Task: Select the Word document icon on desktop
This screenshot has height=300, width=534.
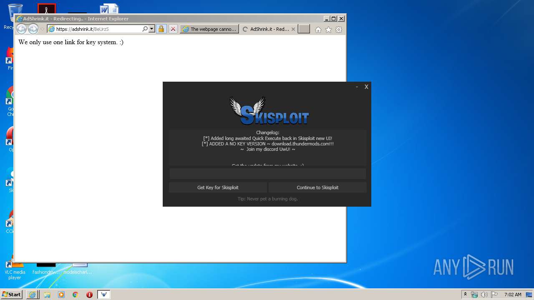Action: pyautogui.click(x=109, y=9)
